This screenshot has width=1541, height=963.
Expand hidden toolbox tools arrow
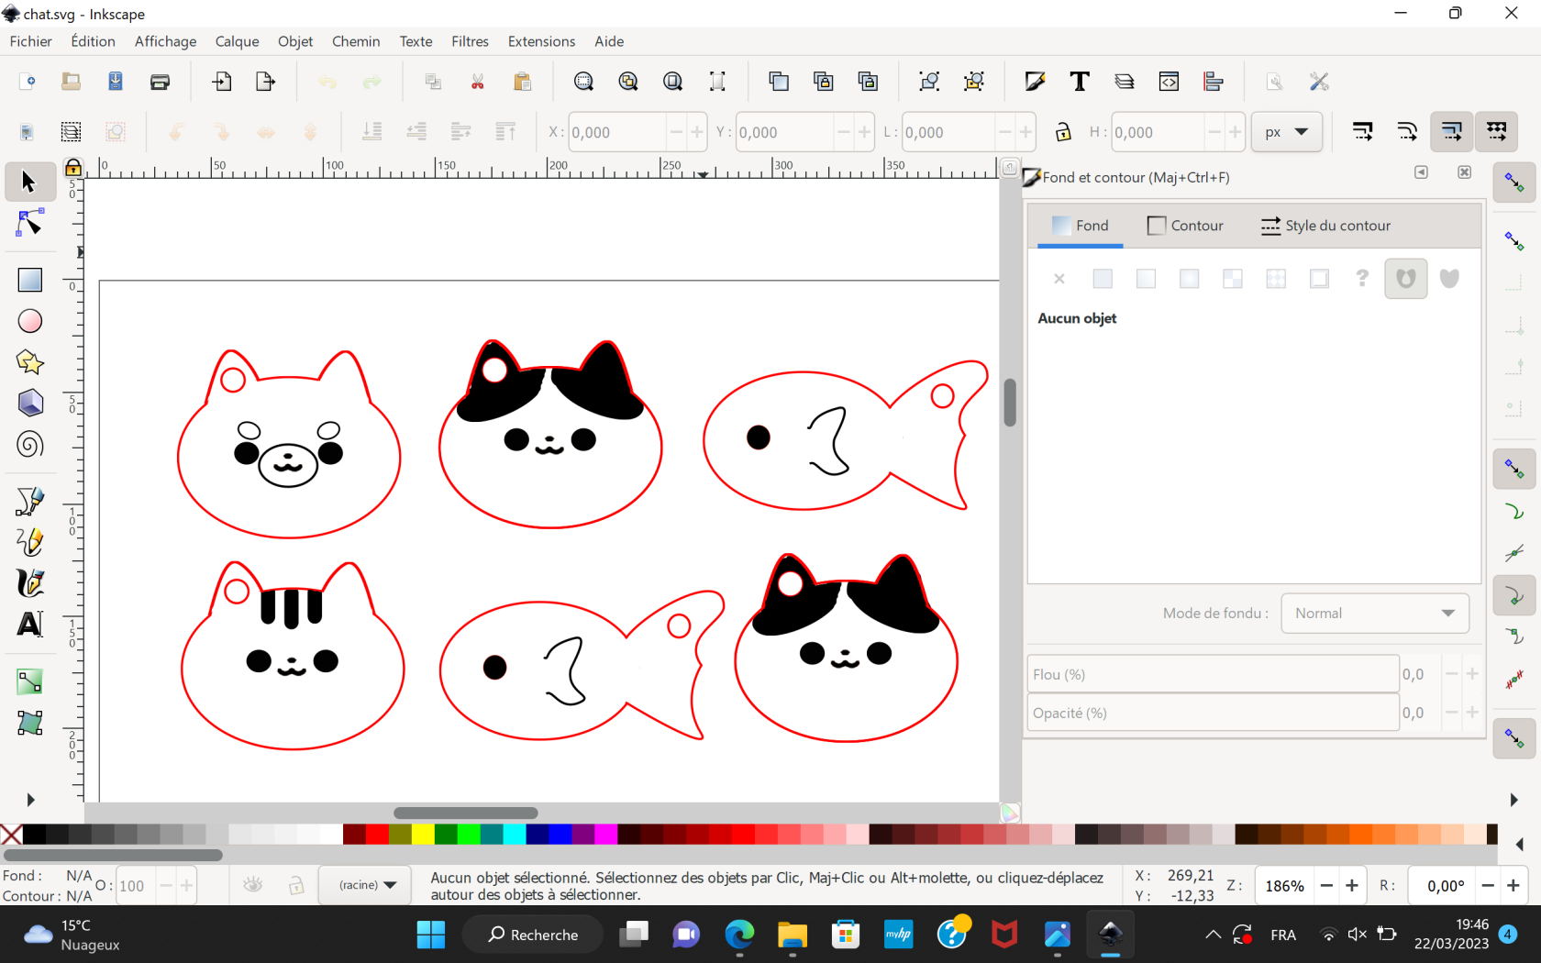pyautogui.click(x=30, y=800)
